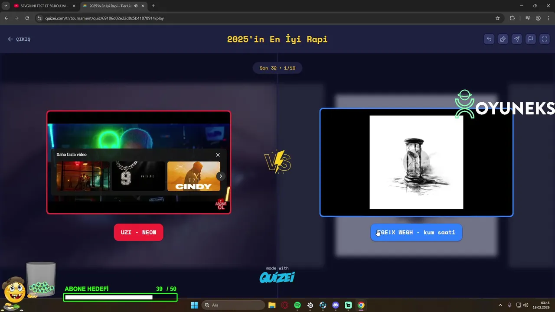The image size is (555, 312).
Task: Show next suggested videos with the arrow
Action: point(221,176)
